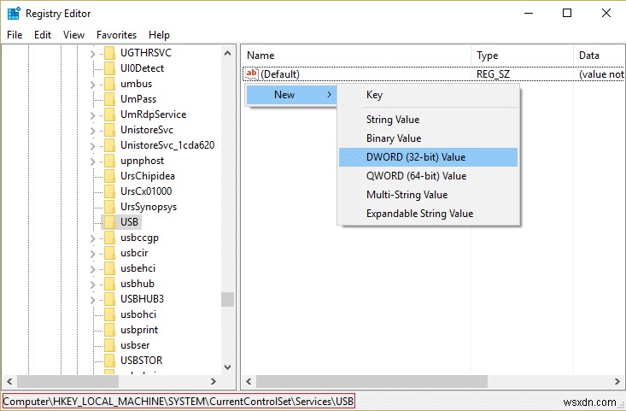The width and height of the screenshot is (626, 411).
Task: Expand the USBHUB3 tree node
Action: 92,300
